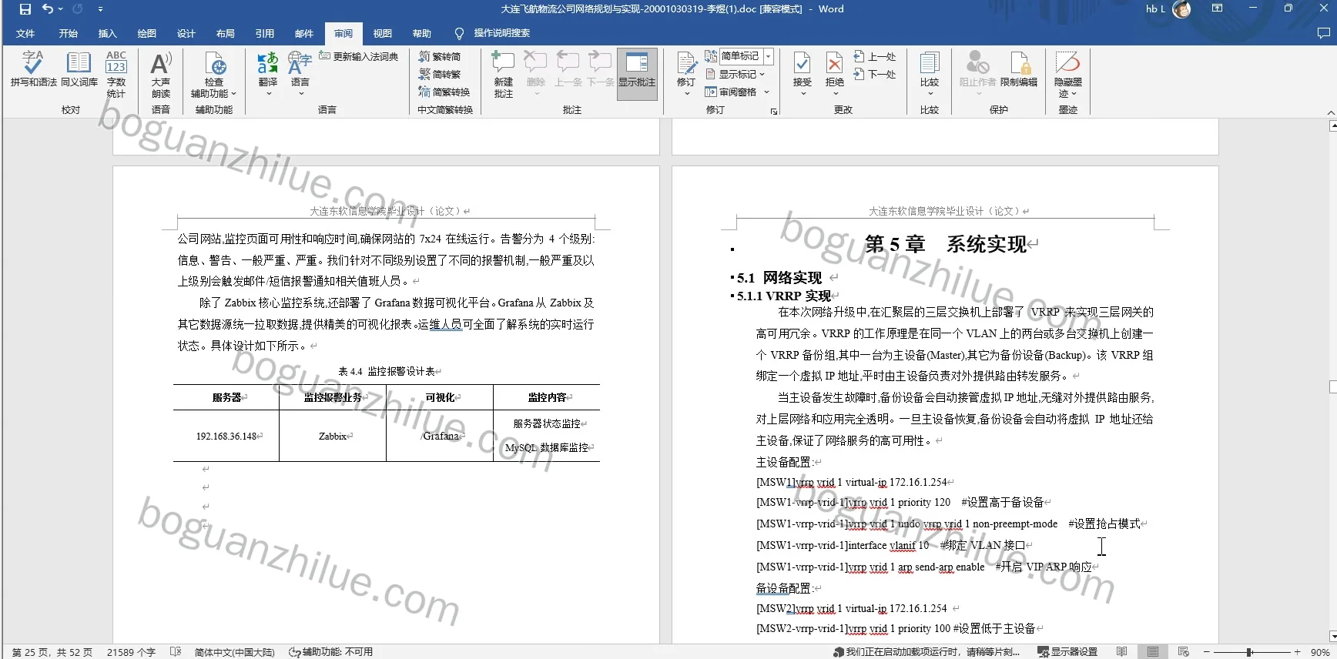
Task: Click the Undo arrow icon
Action: pyautogui.click(x=48, y=9)
